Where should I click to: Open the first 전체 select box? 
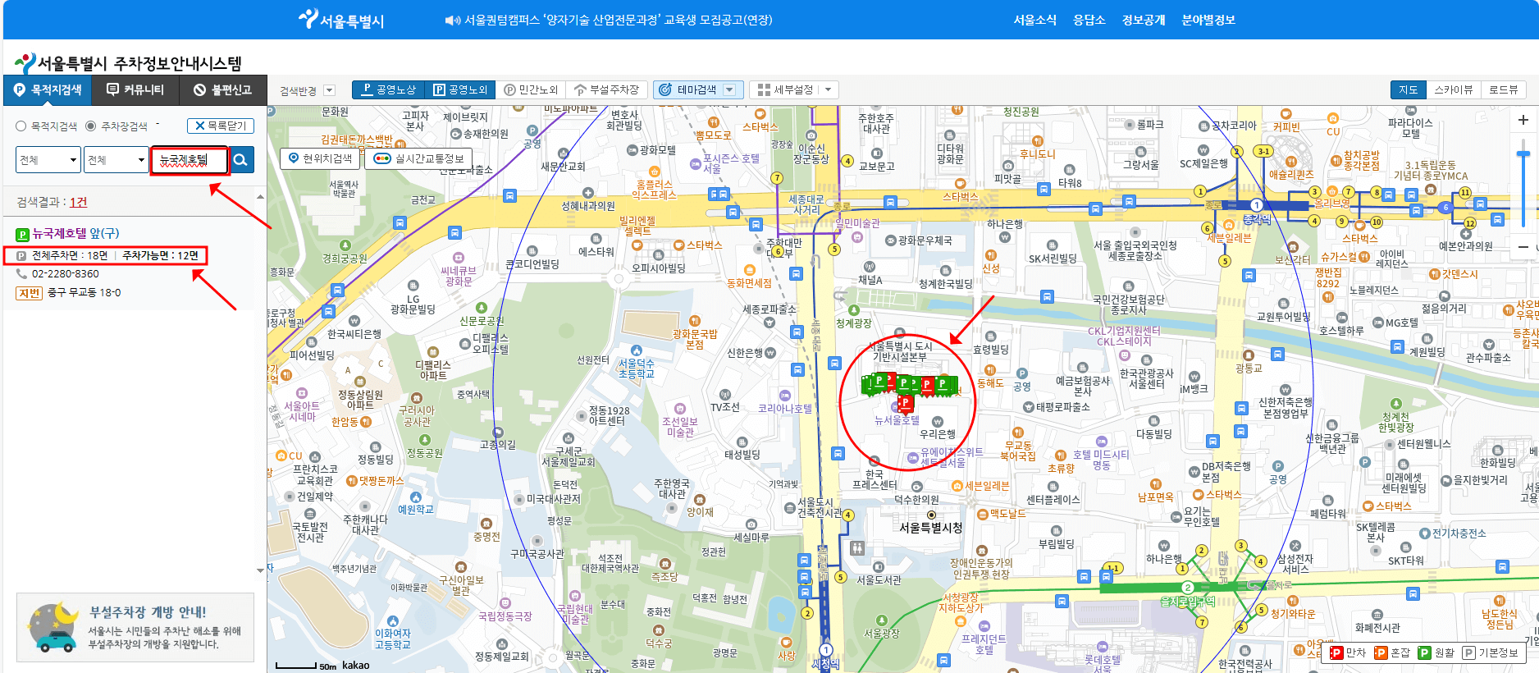48,160
